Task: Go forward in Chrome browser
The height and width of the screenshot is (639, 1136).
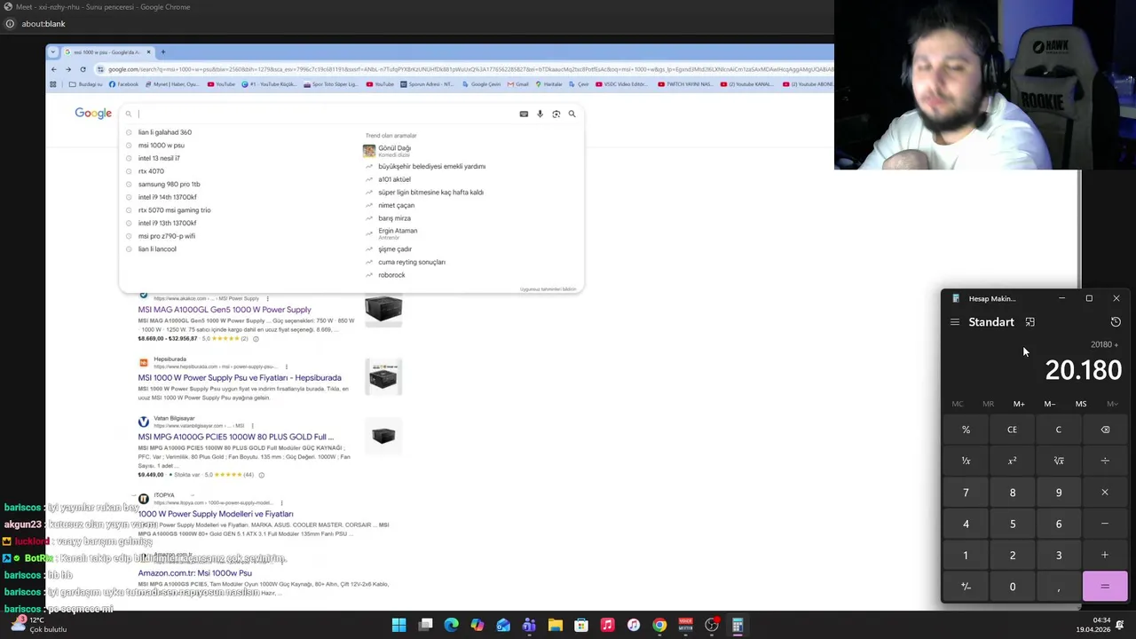Action: (x=68, y=69)
